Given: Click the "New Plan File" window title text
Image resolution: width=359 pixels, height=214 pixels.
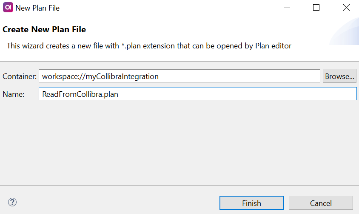Looking at the screenshot, I should [37, 8].
